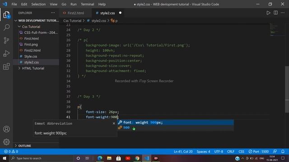Open YouTube app from taskbar
289x162 pixels.
(128, 158)
